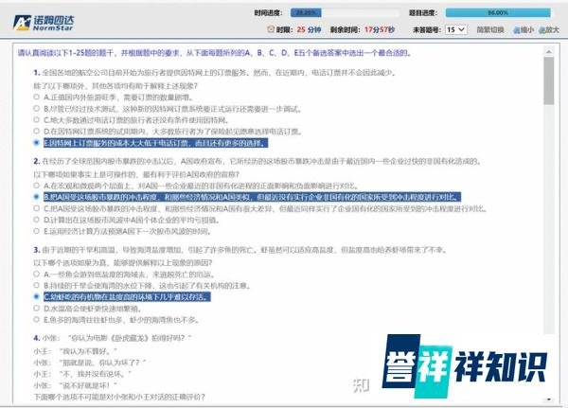Click the 放大 font enlarge button
Image resolution: width=568 pixels, height=408 pixels.
pos(549,30)
